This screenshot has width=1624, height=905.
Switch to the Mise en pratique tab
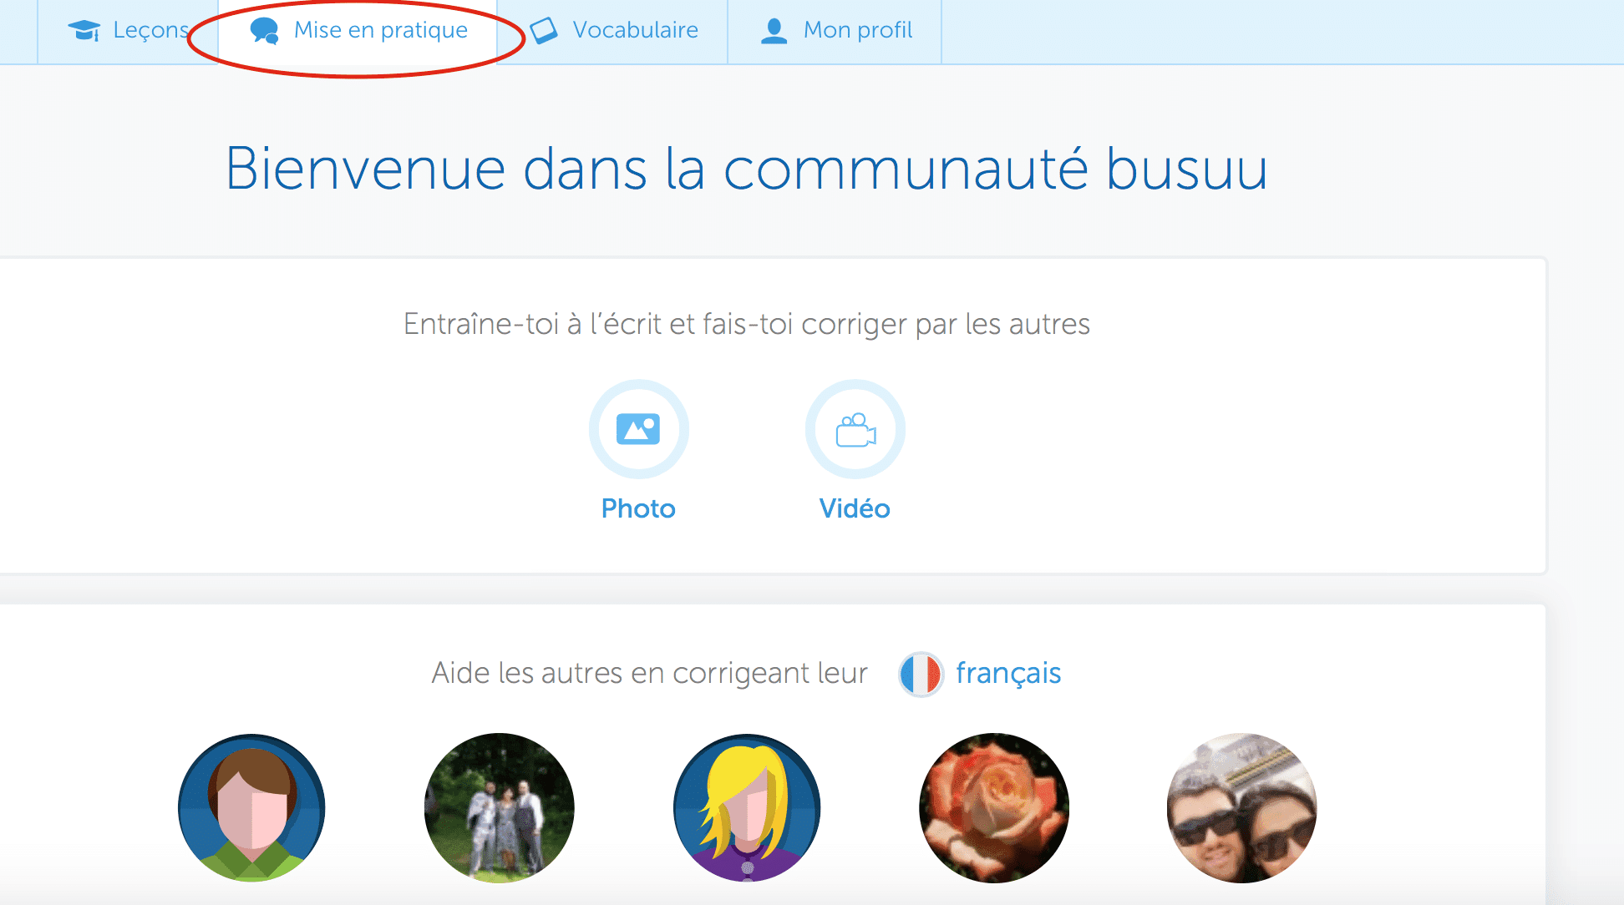click(x=358, y=32)
